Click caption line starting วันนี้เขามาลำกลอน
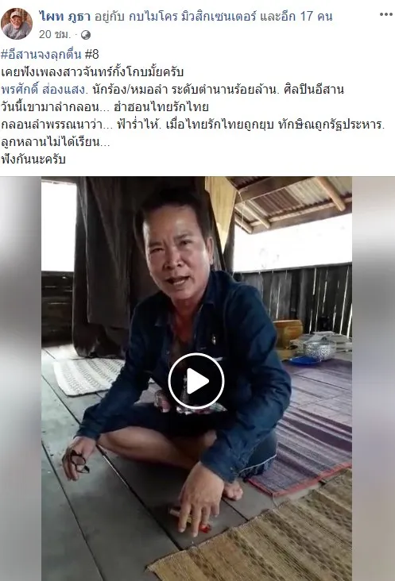 (x=105, y=106)
